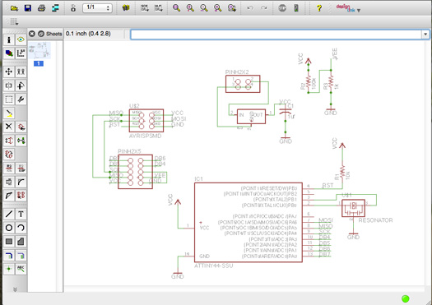Select the Copy tool
The width and height of the screenshot is (432, 305).
coord(21,72)
